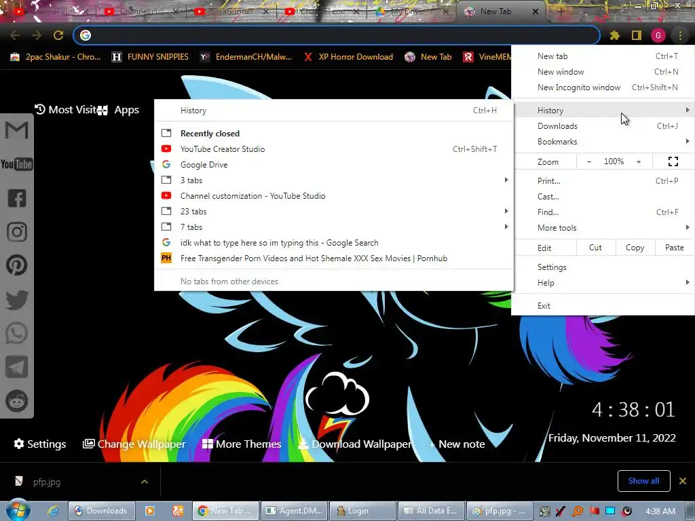The width and height of the screenshot is (695, 521).
Task: Open the media player taskbar icon
Action: [x=150, y=511]
